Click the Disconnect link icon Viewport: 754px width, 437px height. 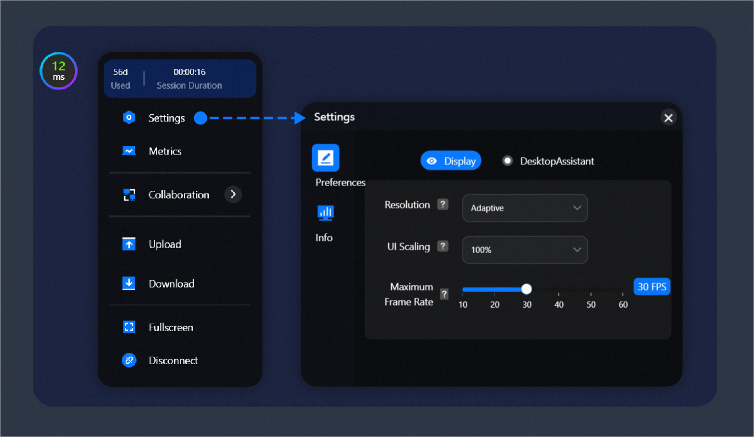point(129,360)
